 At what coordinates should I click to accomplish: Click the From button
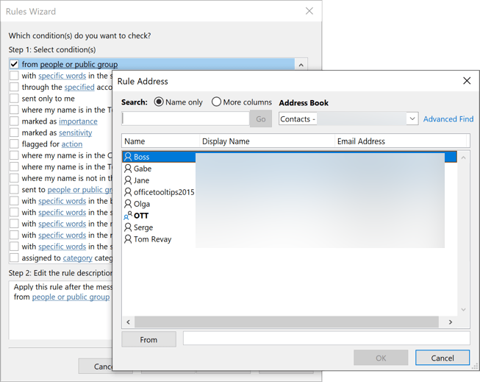(148, 340)
